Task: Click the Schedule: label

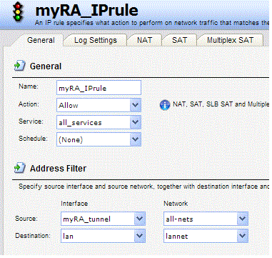Action: pyautogui.click(x=33, y=139)
